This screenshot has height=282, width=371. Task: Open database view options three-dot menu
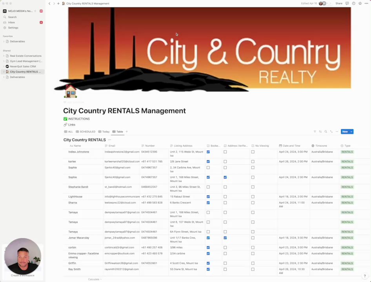click(337, 132)
